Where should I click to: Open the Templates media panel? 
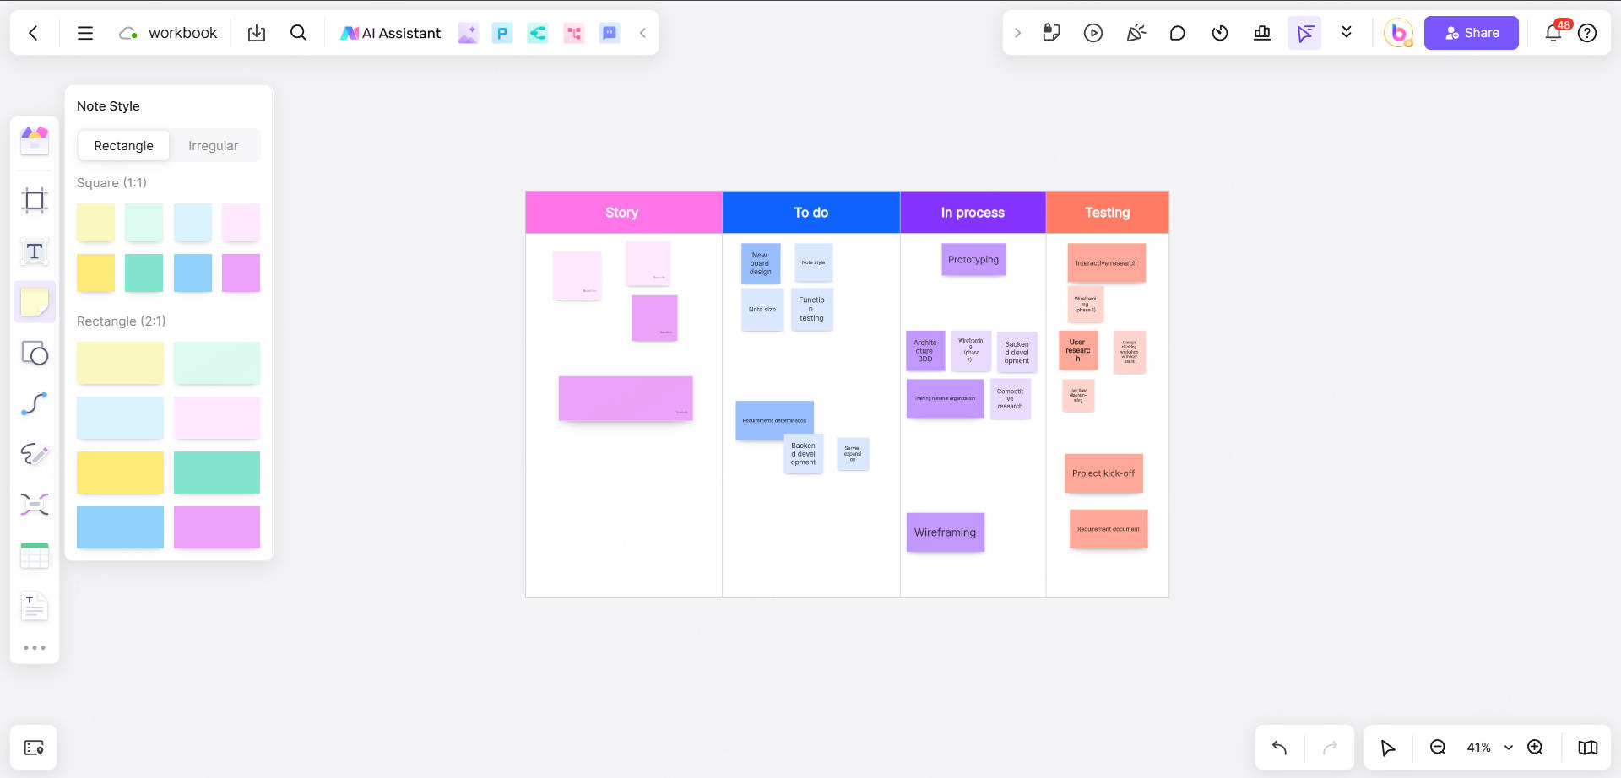point(35,141)
